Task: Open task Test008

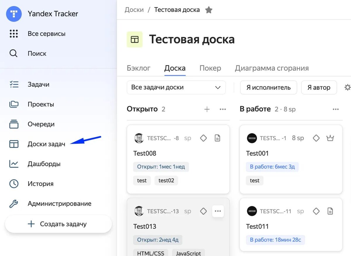Action: (x=145, y=153)
